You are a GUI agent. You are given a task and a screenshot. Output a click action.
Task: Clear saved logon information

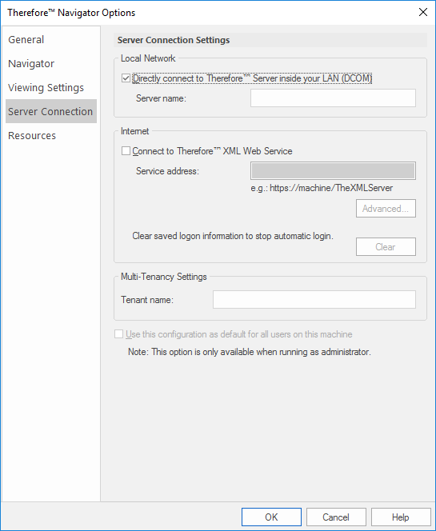pyautogui.click(x=386, y=247)
